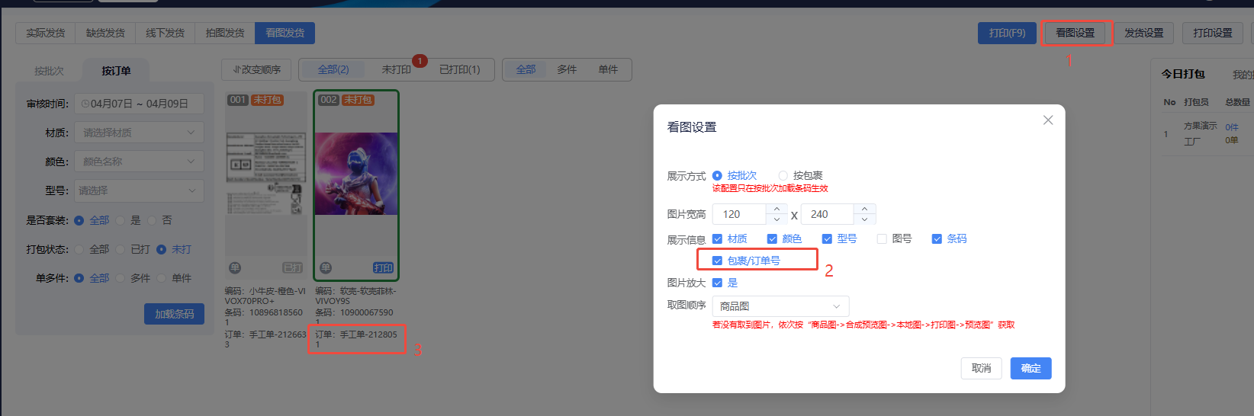
Task: Click 打印 badge on item 002 thumbnail
Action: (x=383, y=268)
